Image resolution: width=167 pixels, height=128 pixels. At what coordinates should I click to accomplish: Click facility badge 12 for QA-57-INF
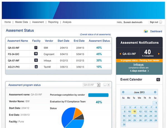pos(36,60)
